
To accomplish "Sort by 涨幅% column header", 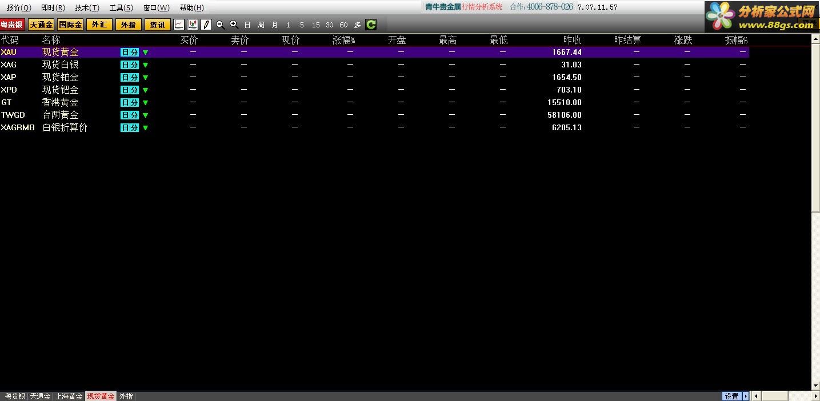I will point(343,40).
